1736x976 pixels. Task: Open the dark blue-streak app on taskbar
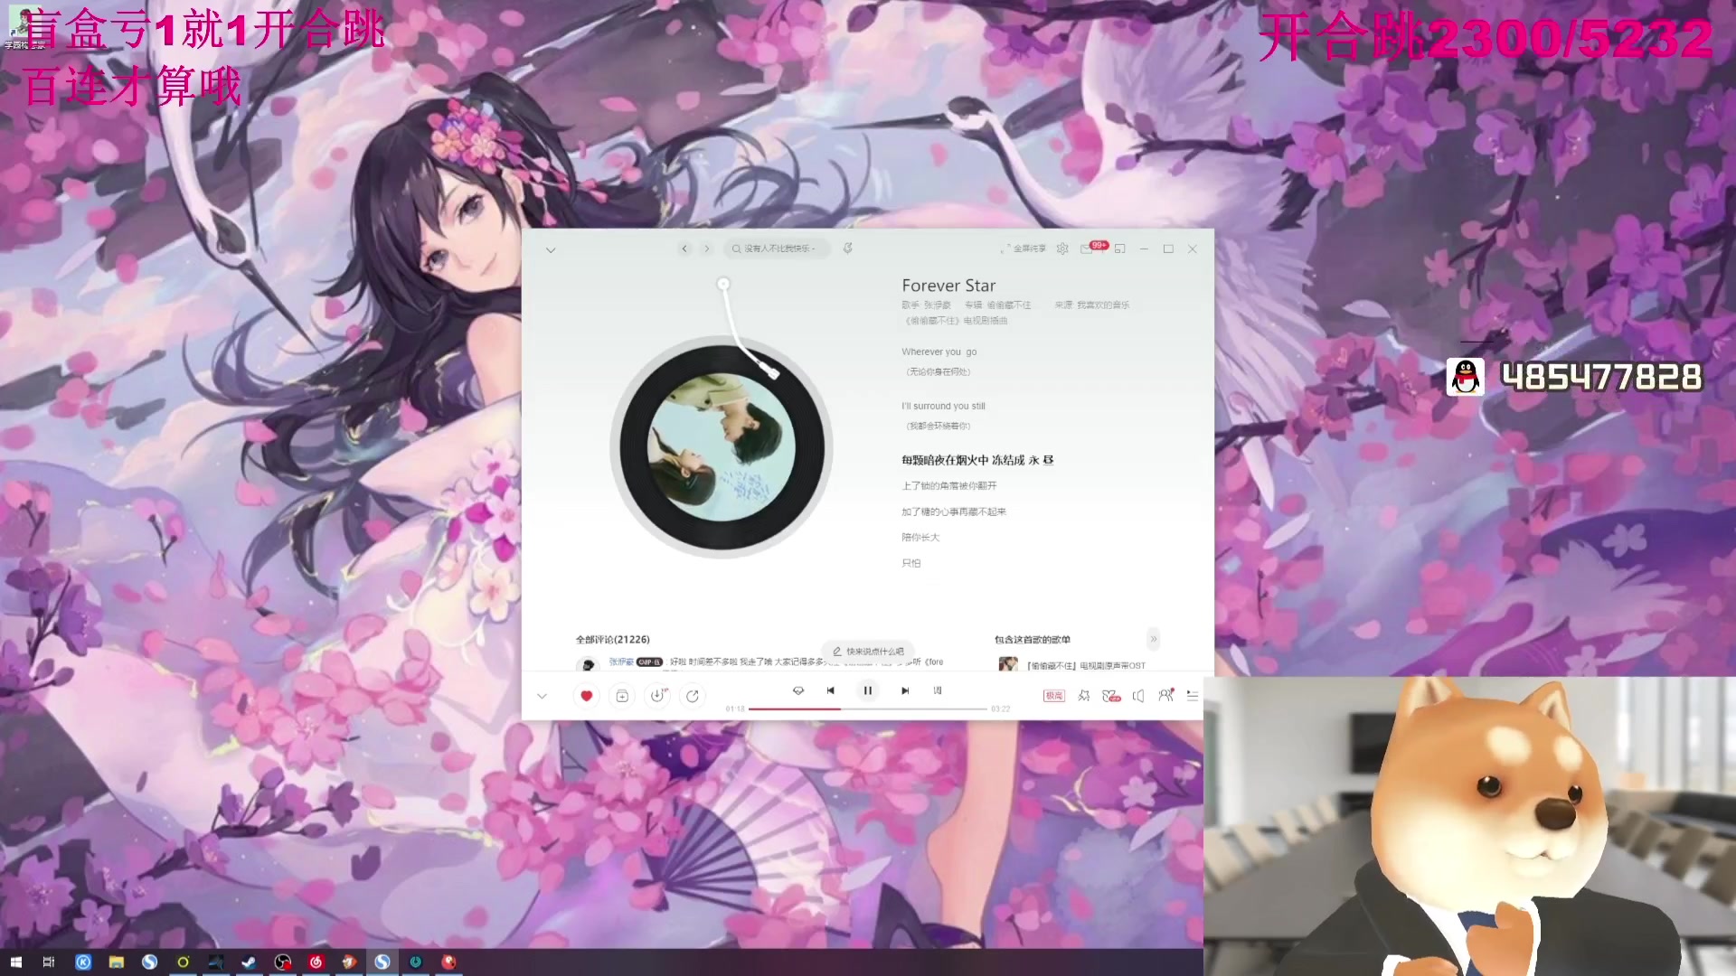coord(216,962)
